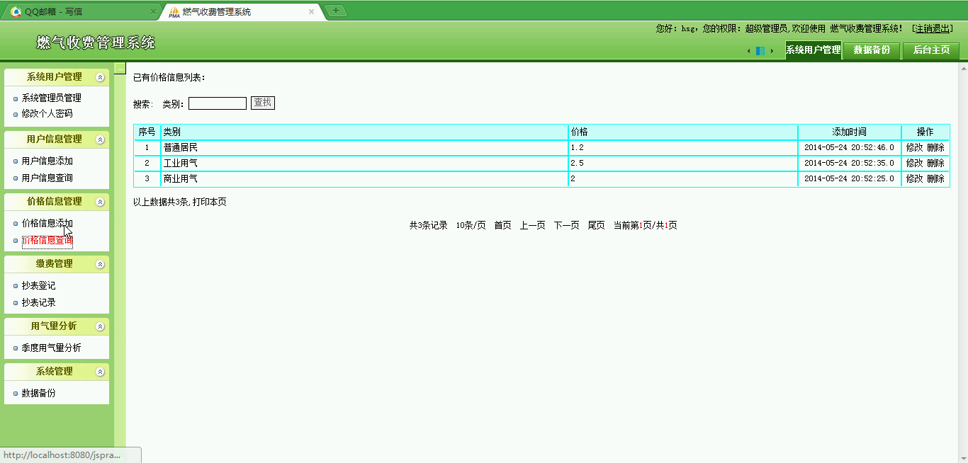
Task: Switch to the 数据备份 top tab
Action: click(872, 50)
